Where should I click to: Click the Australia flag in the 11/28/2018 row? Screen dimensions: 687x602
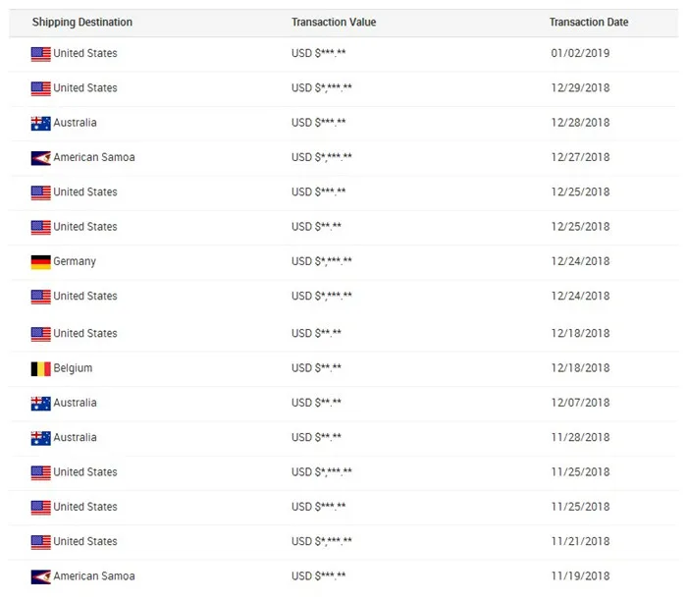tap(40, 438)
